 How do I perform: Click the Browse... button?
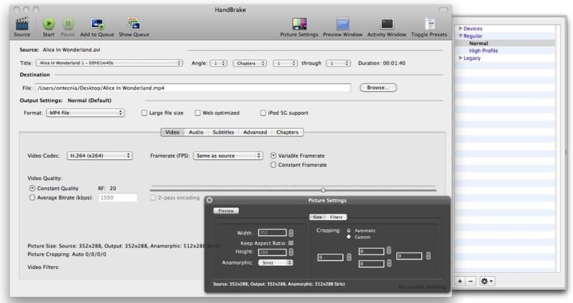pyautogui.click(x=378, y=88)
